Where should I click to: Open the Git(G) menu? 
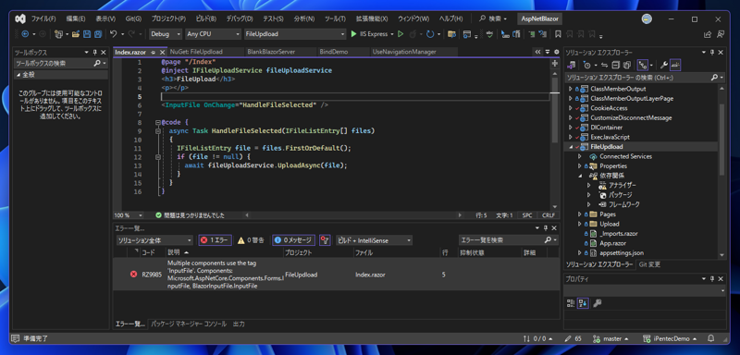(133, 18)
